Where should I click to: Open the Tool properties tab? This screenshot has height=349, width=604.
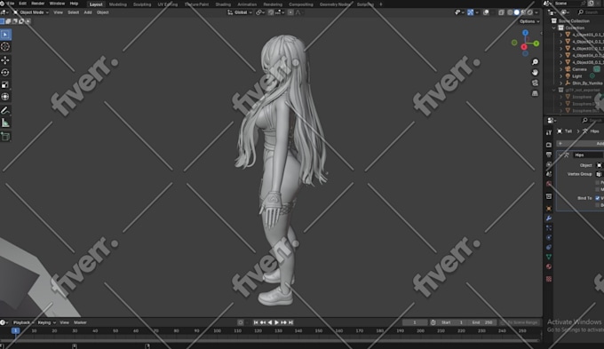point(549,133)
